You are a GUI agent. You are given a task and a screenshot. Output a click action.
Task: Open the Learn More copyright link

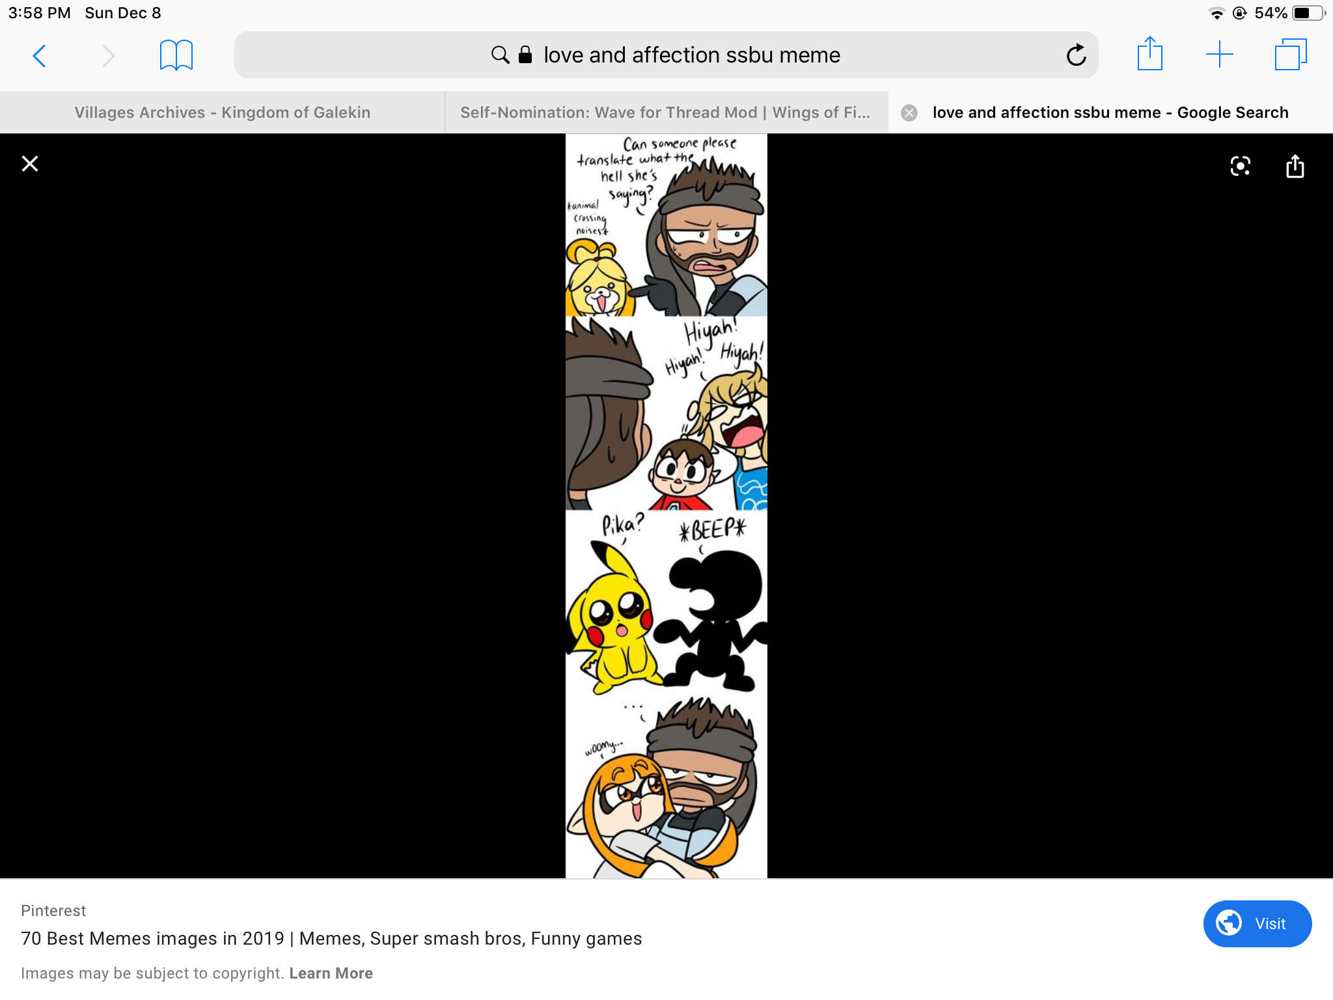pos(331,973)
